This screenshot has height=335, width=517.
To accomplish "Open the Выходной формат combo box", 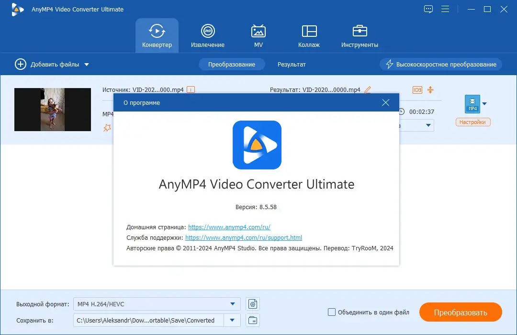I will click(157, 304).
